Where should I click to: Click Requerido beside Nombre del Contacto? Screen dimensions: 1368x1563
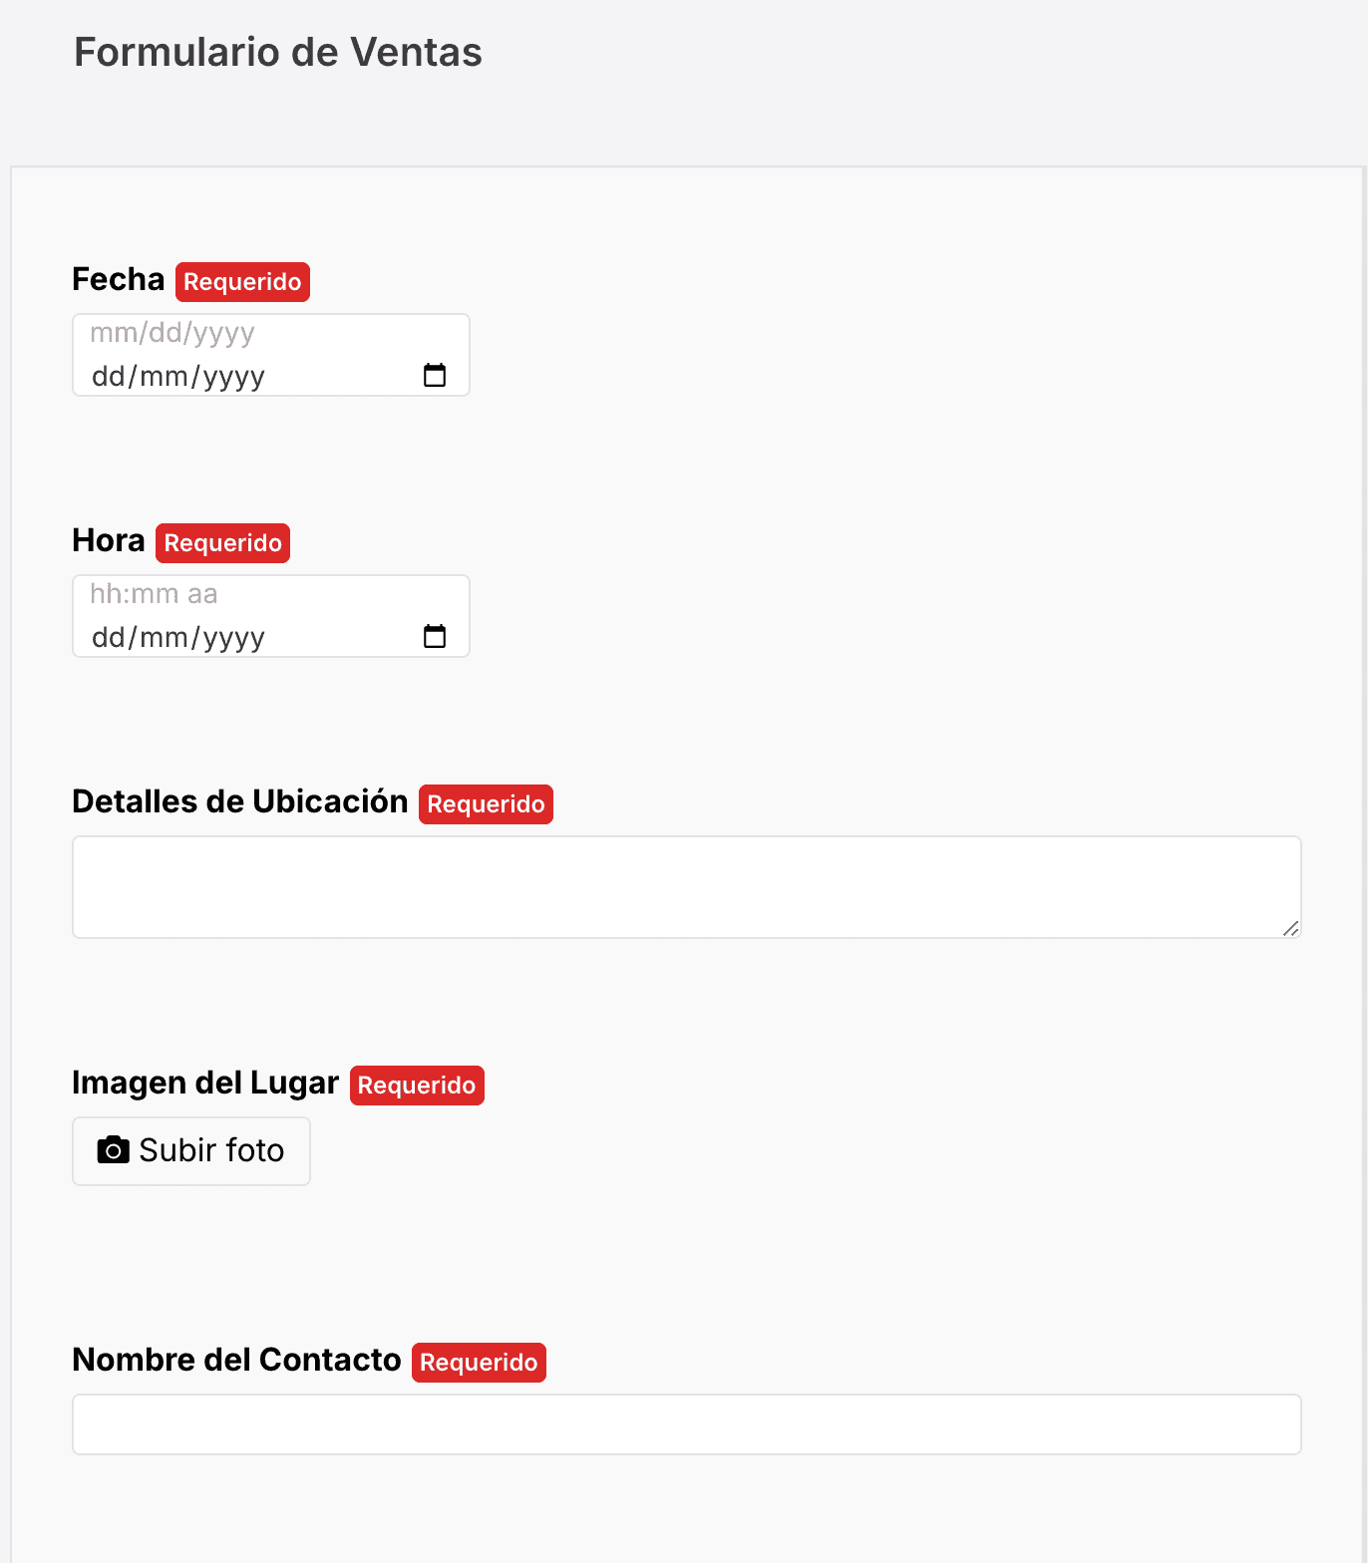(479, 1362)
